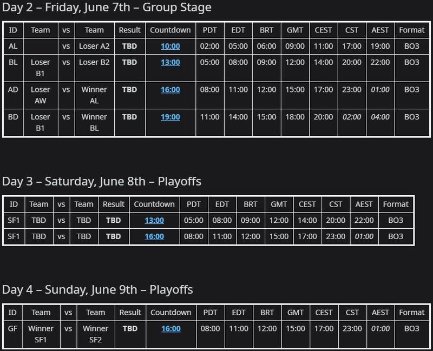Open the 13:00 countdown link in Day 3

154,220
